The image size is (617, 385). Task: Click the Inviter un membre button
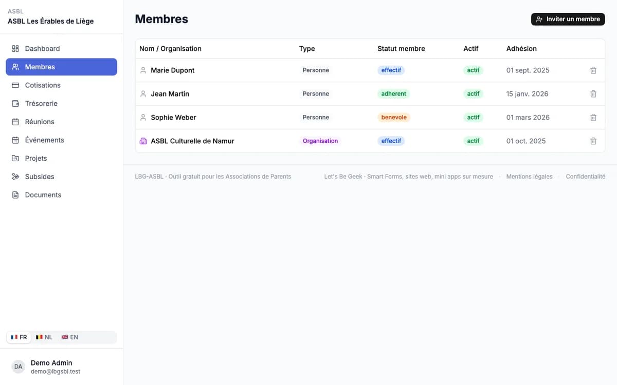coord(568,19)
